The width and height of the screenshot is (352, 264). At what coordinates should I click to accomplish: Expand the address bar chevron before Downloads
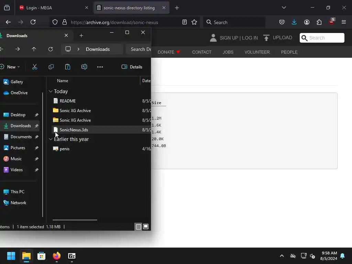78,49
